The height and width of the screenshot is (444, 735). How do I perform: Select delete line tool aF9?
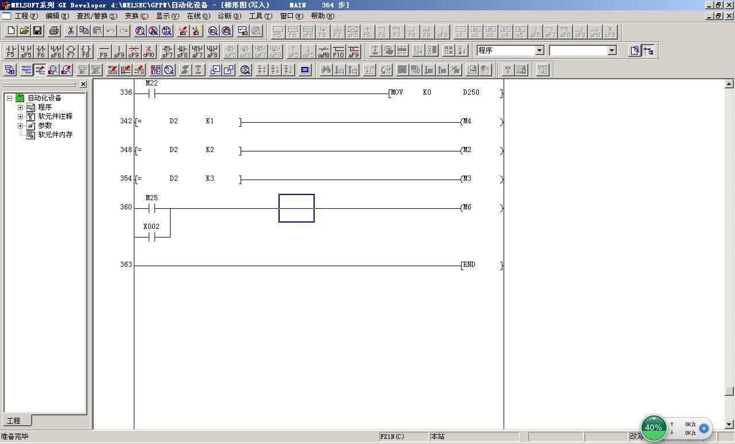353,51
